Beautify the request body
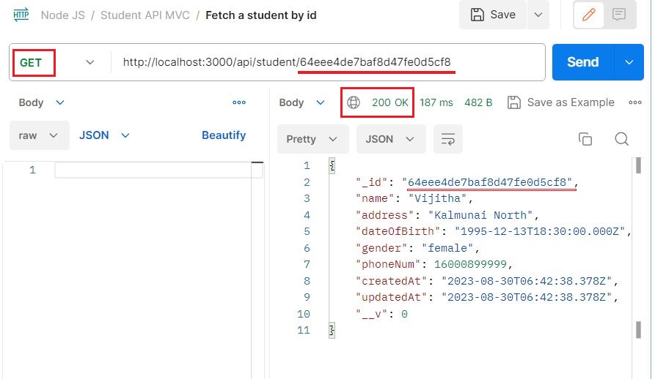The width and height of the screenshot is (655, 379). click(x=224, y=135)
